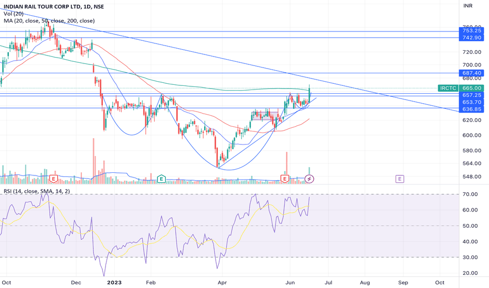
Task: Click the INR currency label
Action: (x=468, y=6)
